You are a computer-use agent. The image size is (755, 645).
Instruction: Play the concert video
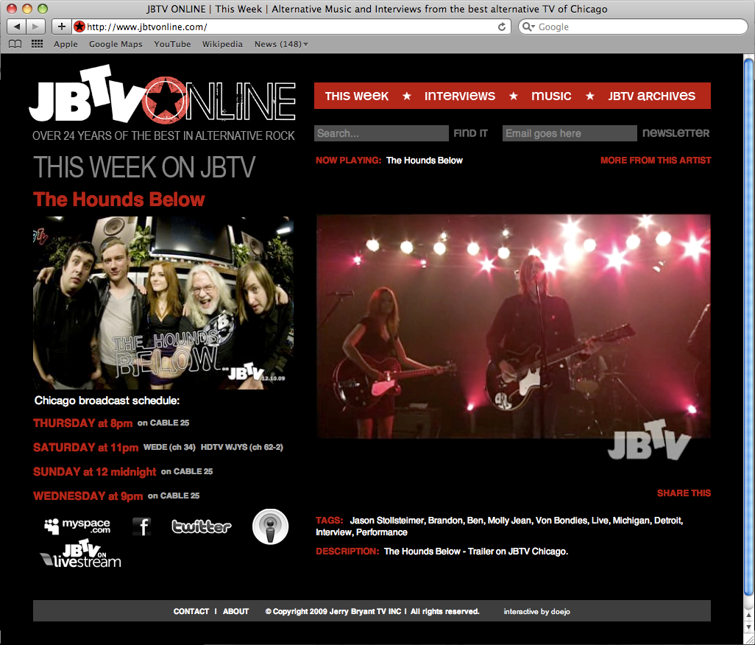[514, 326]
